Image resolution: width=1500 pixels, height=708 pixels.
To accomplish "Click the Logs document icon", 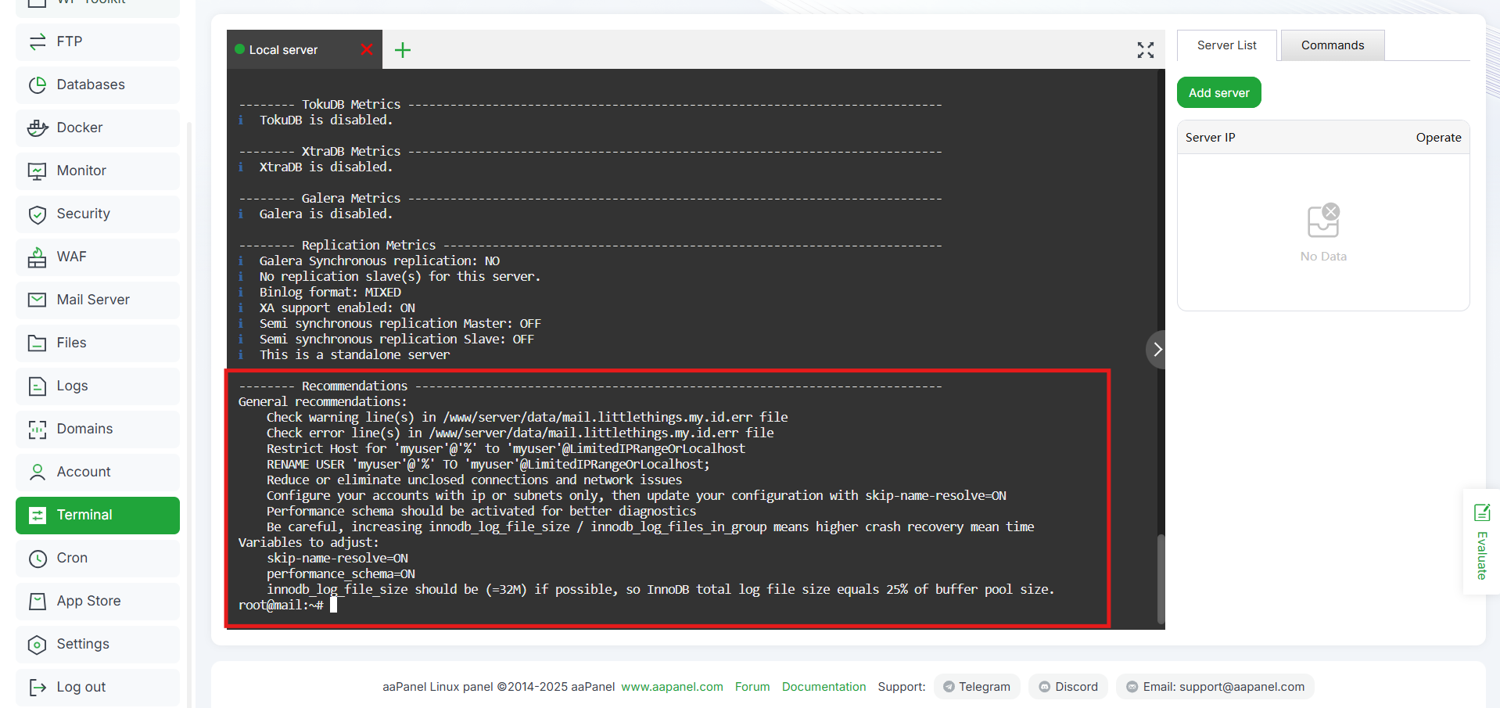I will 38,386.
